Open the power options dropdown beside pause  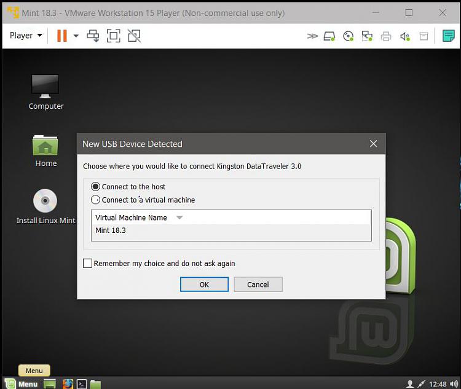click(76, 36)
